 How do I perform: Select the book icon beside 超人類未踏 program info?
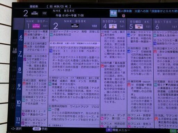pyautogui.click(x=113, y=13)
